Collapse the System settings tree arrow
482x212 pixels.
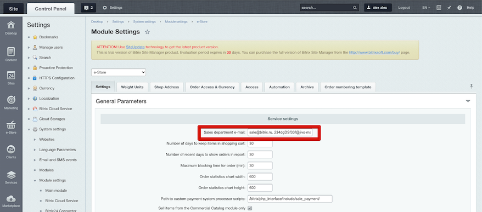click(29, 129)
